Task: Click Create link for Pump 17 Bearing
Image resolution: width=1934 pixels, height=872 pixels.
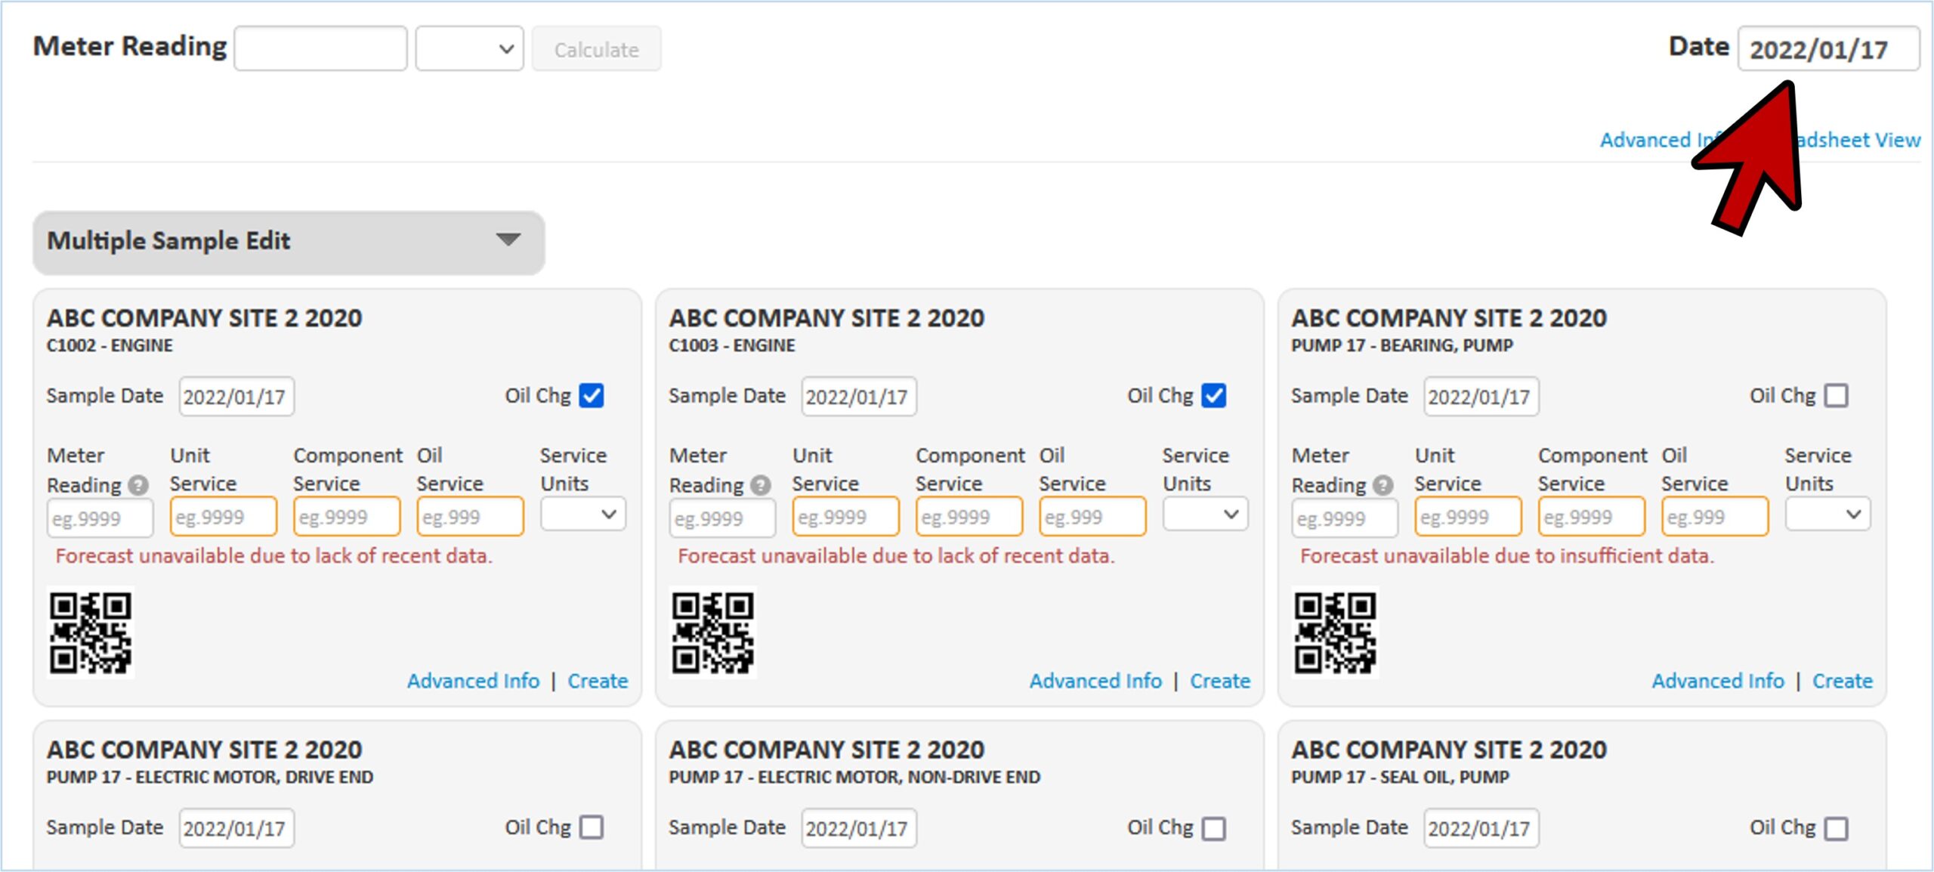Action: tap(1842, 681)
